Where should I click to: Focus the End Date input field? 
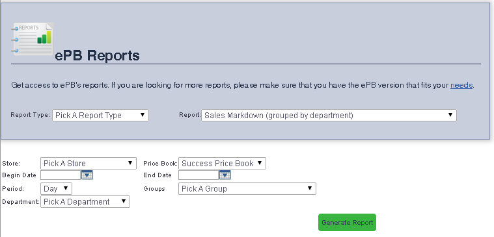pyautogui.click(x=199, y=175)
